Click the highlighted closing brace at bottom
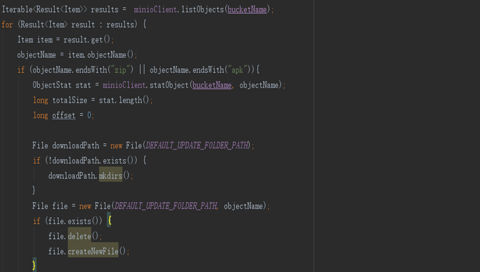 click(x=34, y=265)
